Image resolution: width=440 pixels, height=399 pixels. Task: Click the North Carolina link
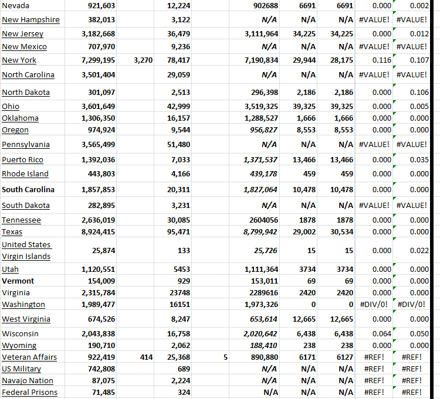[28, 75]
